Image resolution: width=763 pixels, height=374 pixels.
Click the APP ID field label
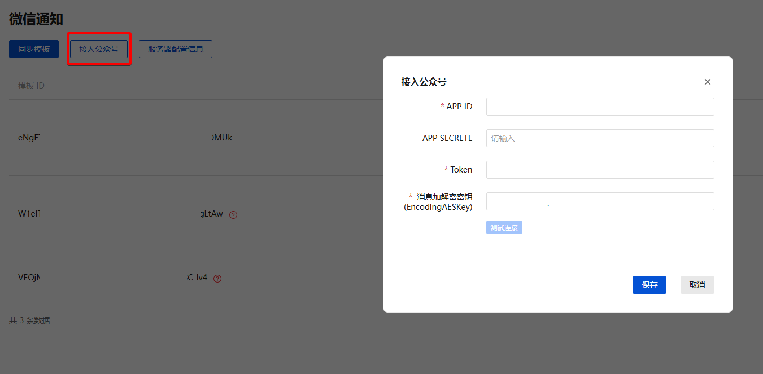point(459,107)
